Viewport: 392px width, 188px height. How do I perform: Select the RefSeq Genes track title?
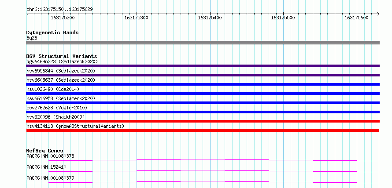point(45,151)
